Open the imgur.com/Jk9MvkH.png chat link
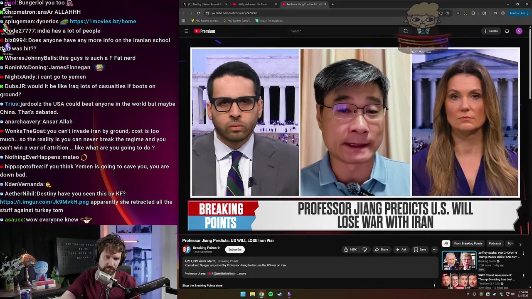 pyautogui.click(x=44, y=202)
